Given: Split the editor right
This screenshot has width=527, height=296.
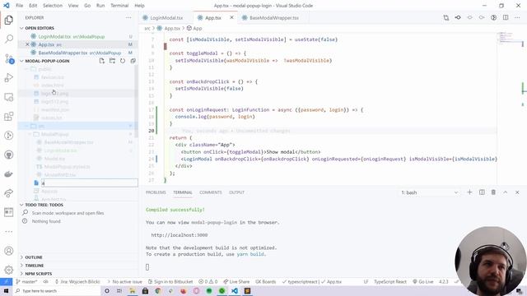Looking at the screenshot, I should 506,17.
